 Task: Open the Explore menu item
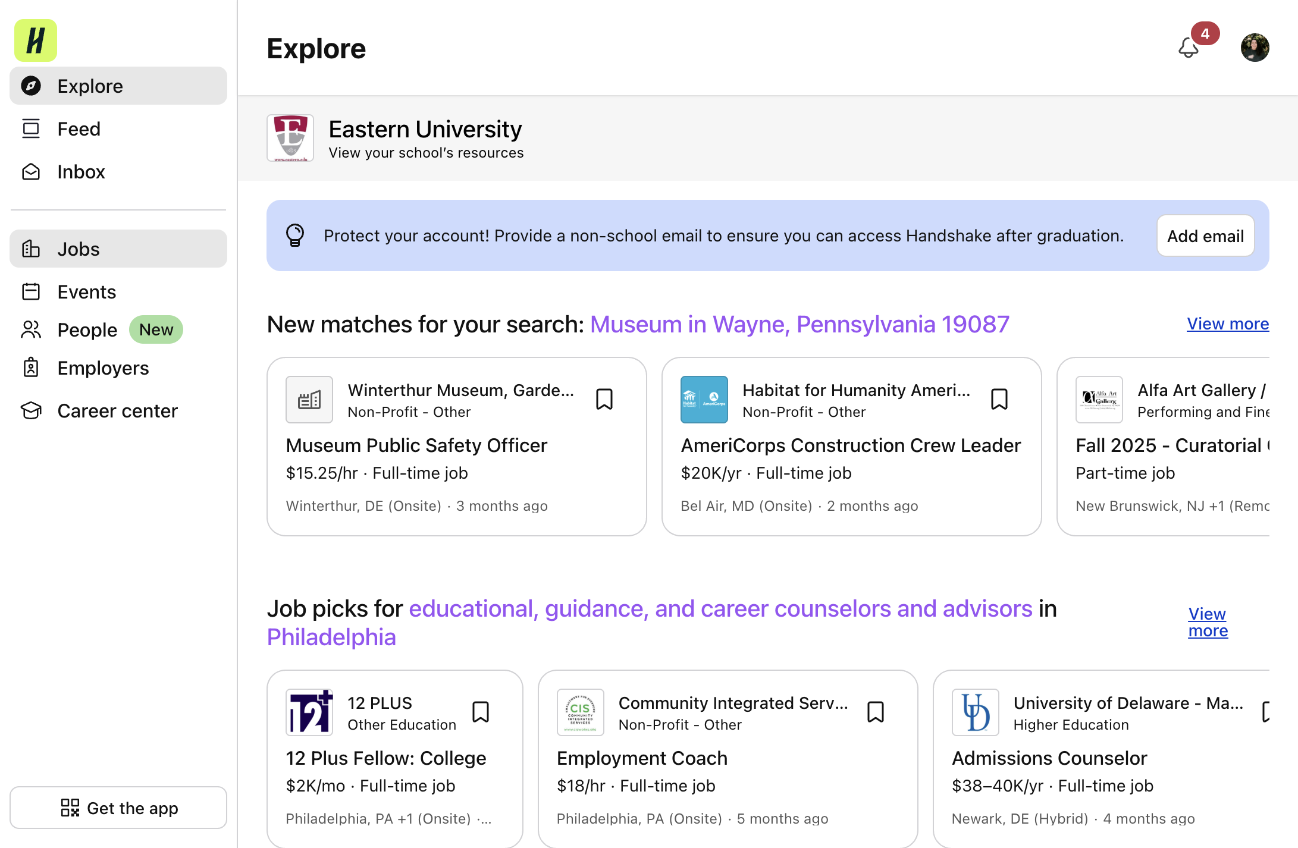click(118, 86)
